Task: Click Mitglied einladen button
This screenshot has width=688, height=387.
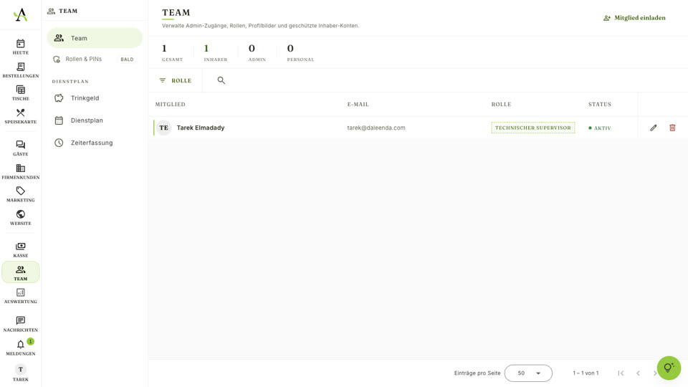Action: (x=634, y=18)
